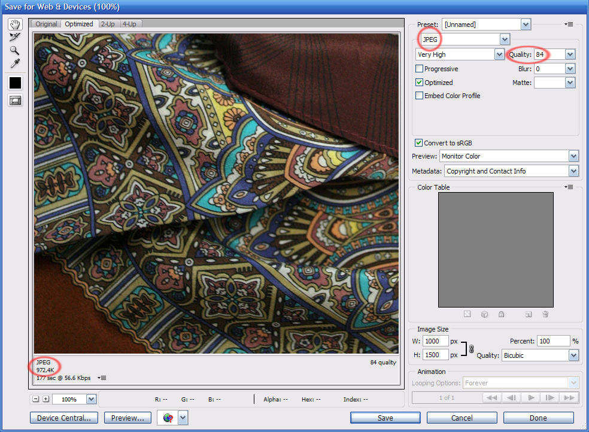Expand the Very High quality preset dropdown
This screenshot has width=589, height=432.
499,54
